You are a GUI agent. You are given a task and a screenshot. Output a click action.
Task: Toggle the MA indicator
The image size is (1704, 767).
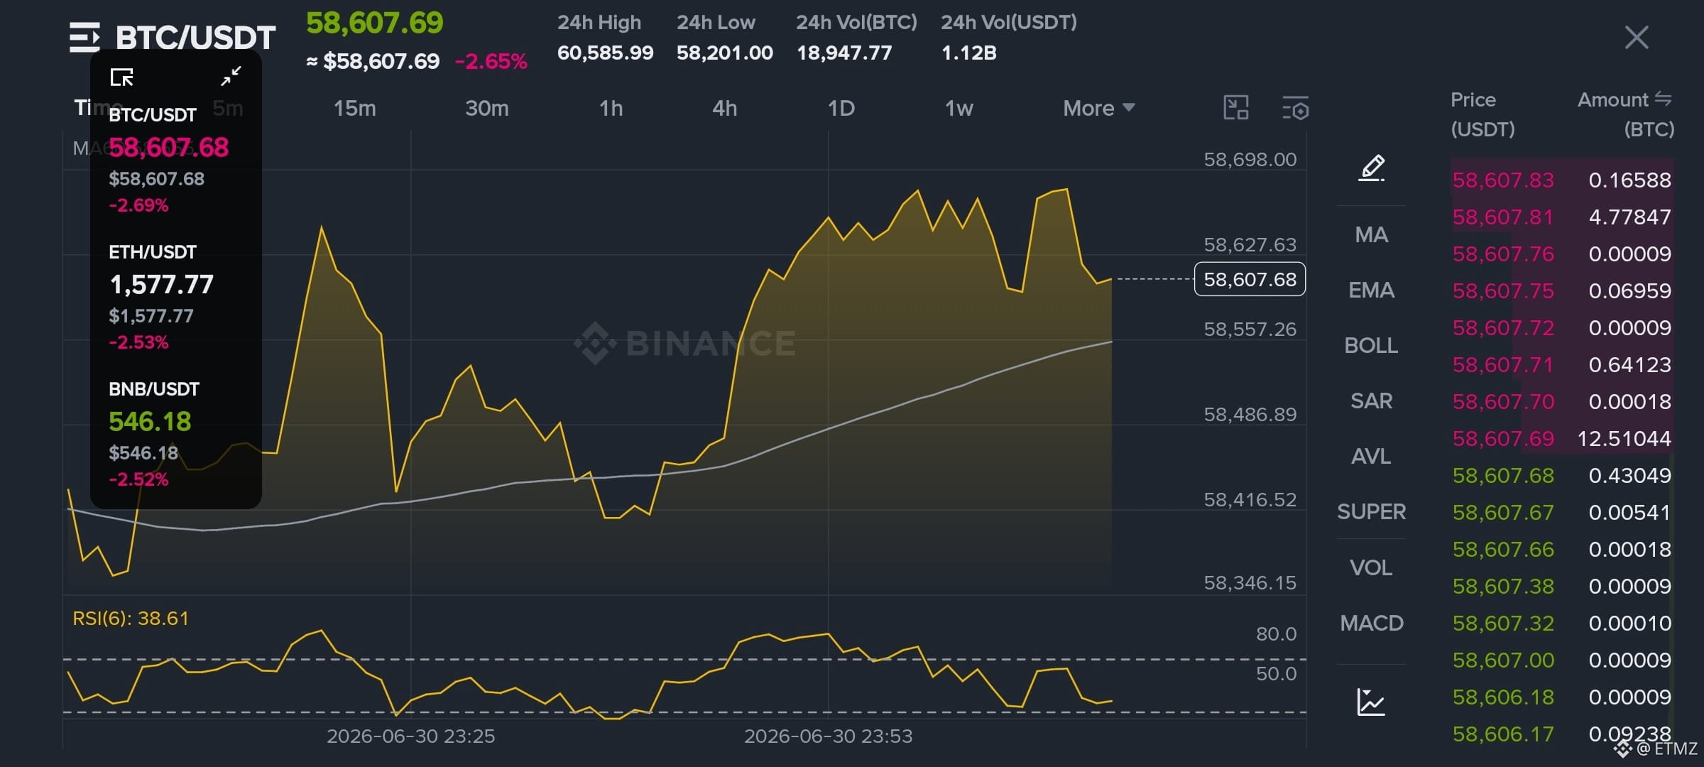[x=1372, y=234]
